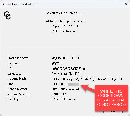Click the Machine Serial No value 221892512
The image size is (130, 116).
point(59,94)
